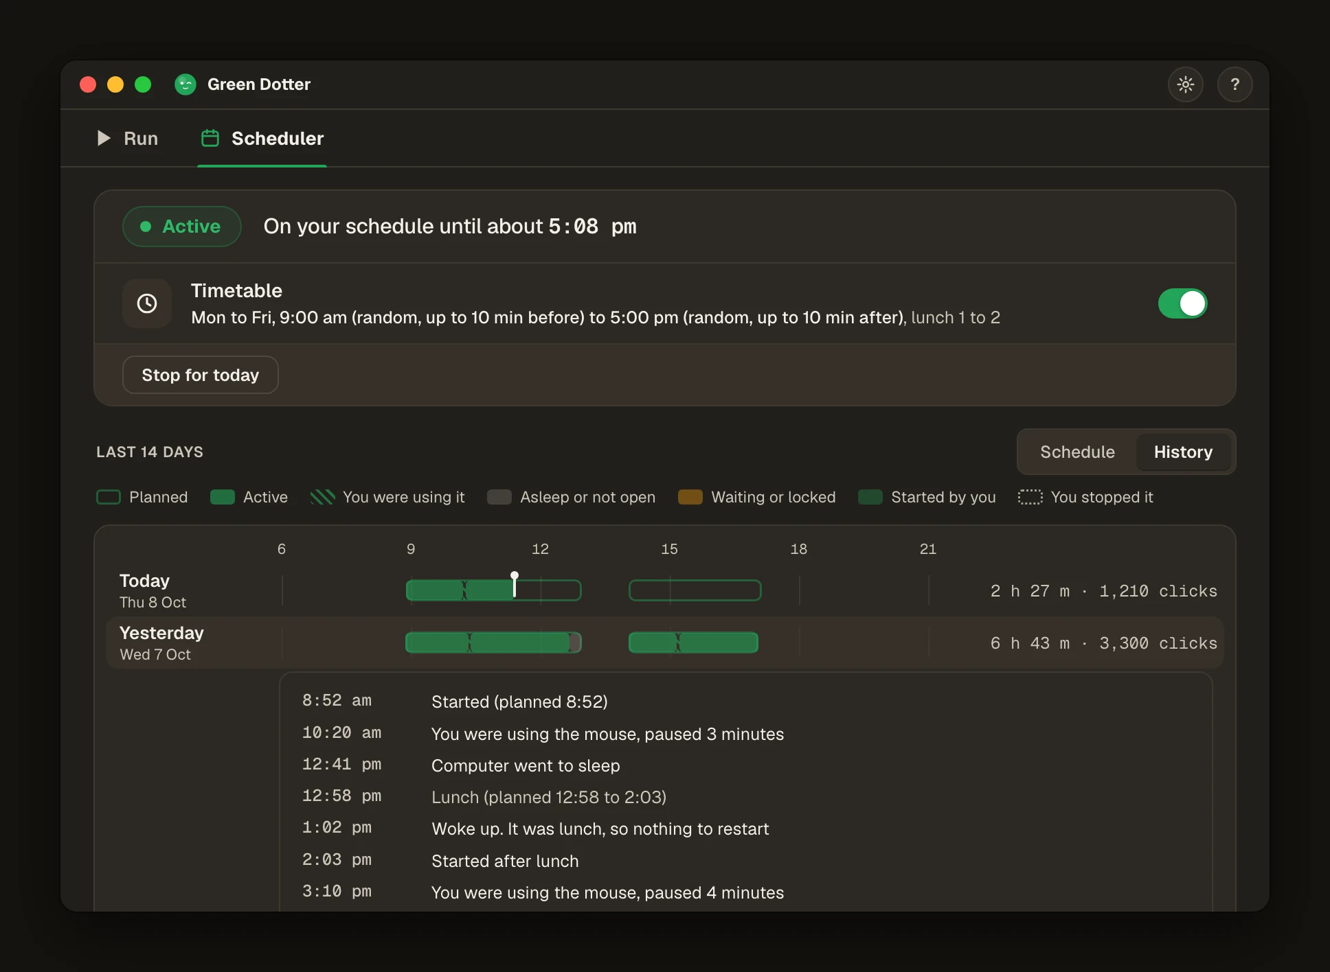
Task: Click Stop for today
Action: pyautogui.click(x=200, y=375)
